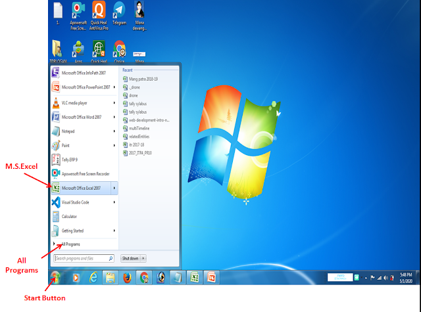Launch Microsoft Office Word 2007
Screen dimensions: 421x312
(82, 117)
